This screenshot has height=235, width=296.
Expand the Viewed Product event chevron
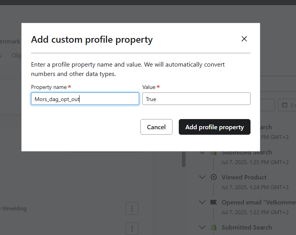point(202,177)
